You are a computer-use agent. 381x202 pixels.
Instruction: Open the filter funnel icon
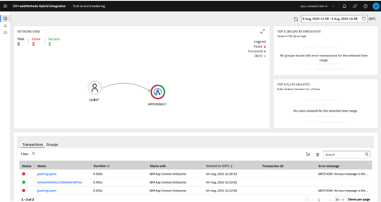[34, 153]
